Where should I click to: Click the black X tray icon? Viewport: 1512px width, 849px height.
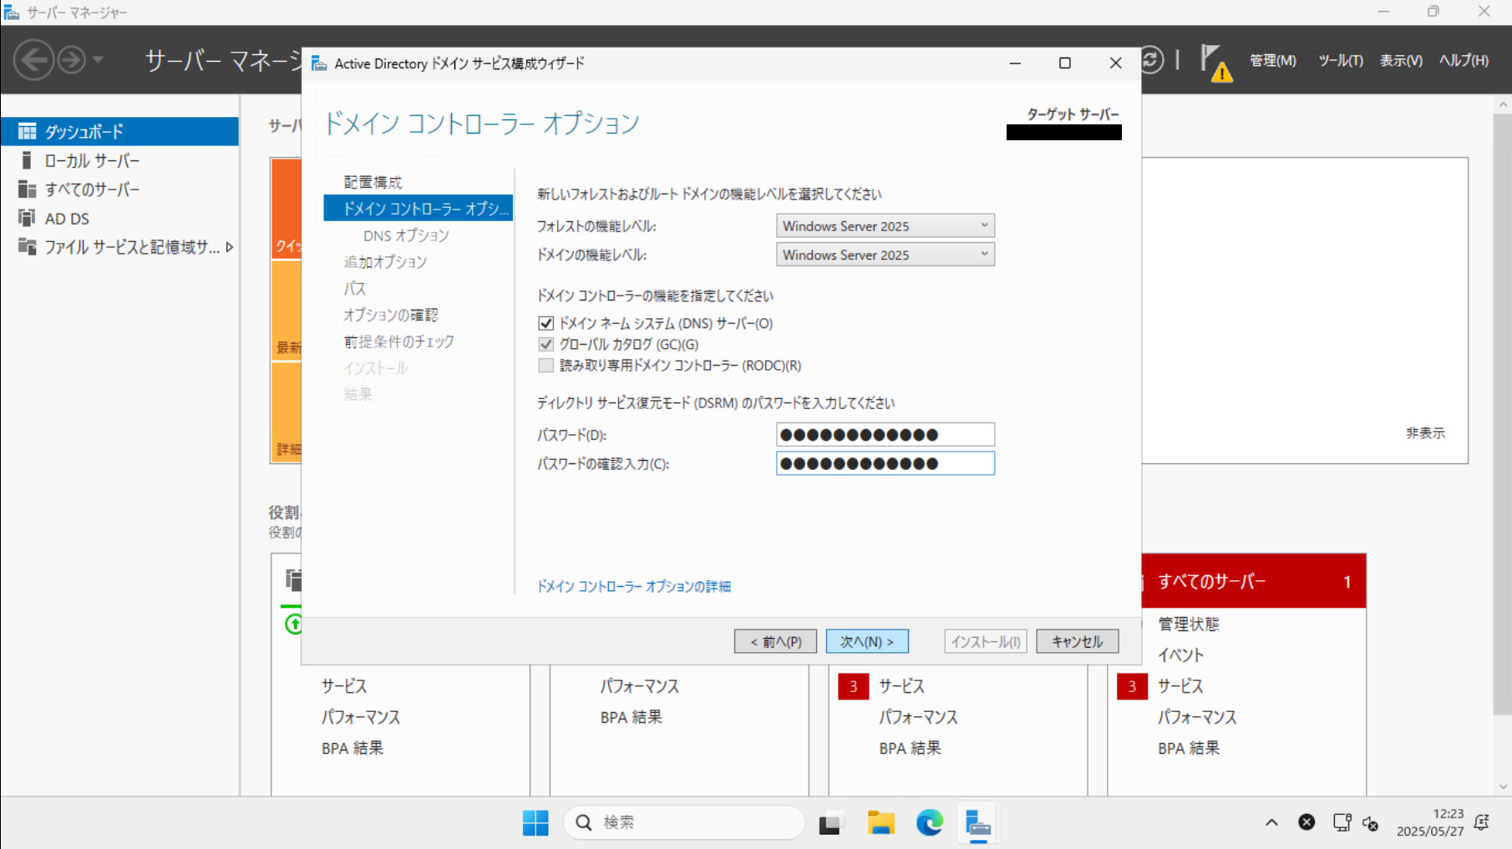click(1307, 822)
